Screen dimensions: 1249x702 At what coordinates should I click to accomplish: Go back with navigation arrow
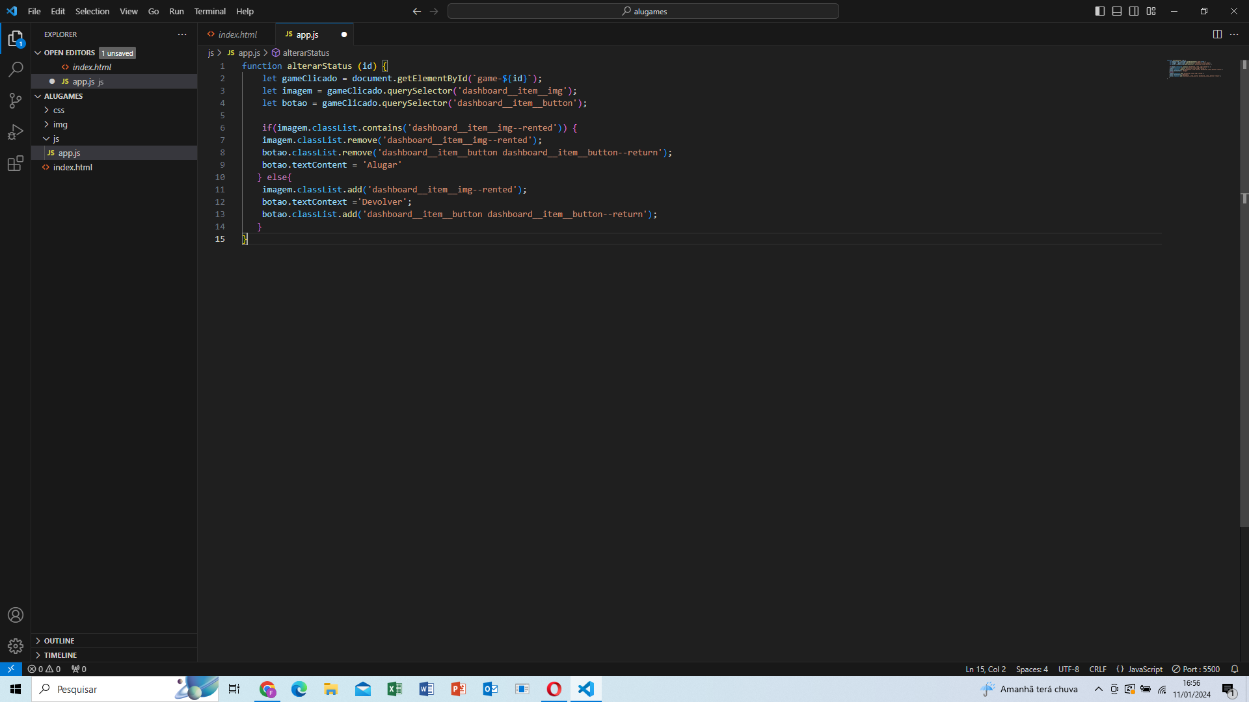[x=417, y=11]
